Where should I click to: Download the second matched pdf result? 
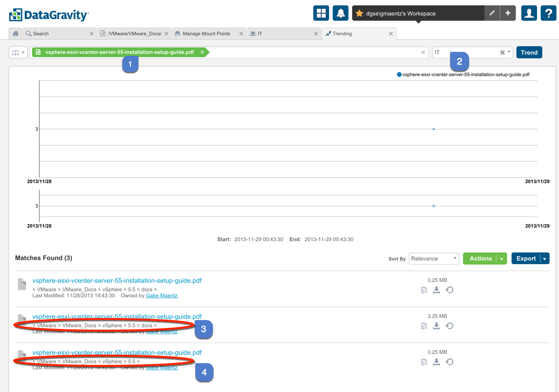tap(436, 326)
